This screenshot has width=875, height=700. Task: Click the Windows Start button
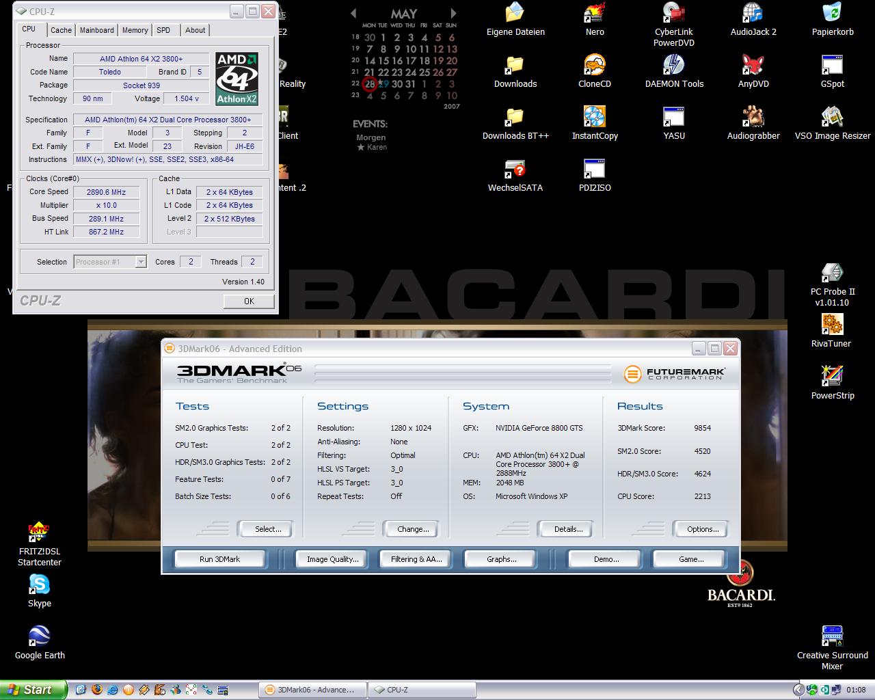[x=33, y=690]
